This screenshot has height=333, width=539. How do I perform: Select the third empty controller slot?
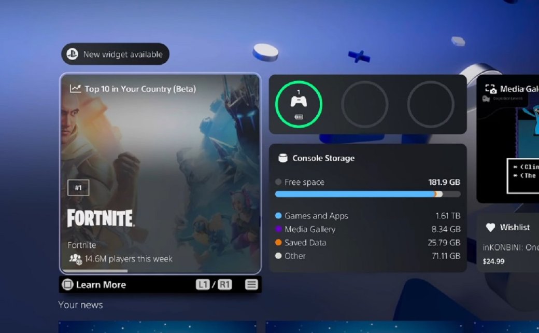[430, 104]
